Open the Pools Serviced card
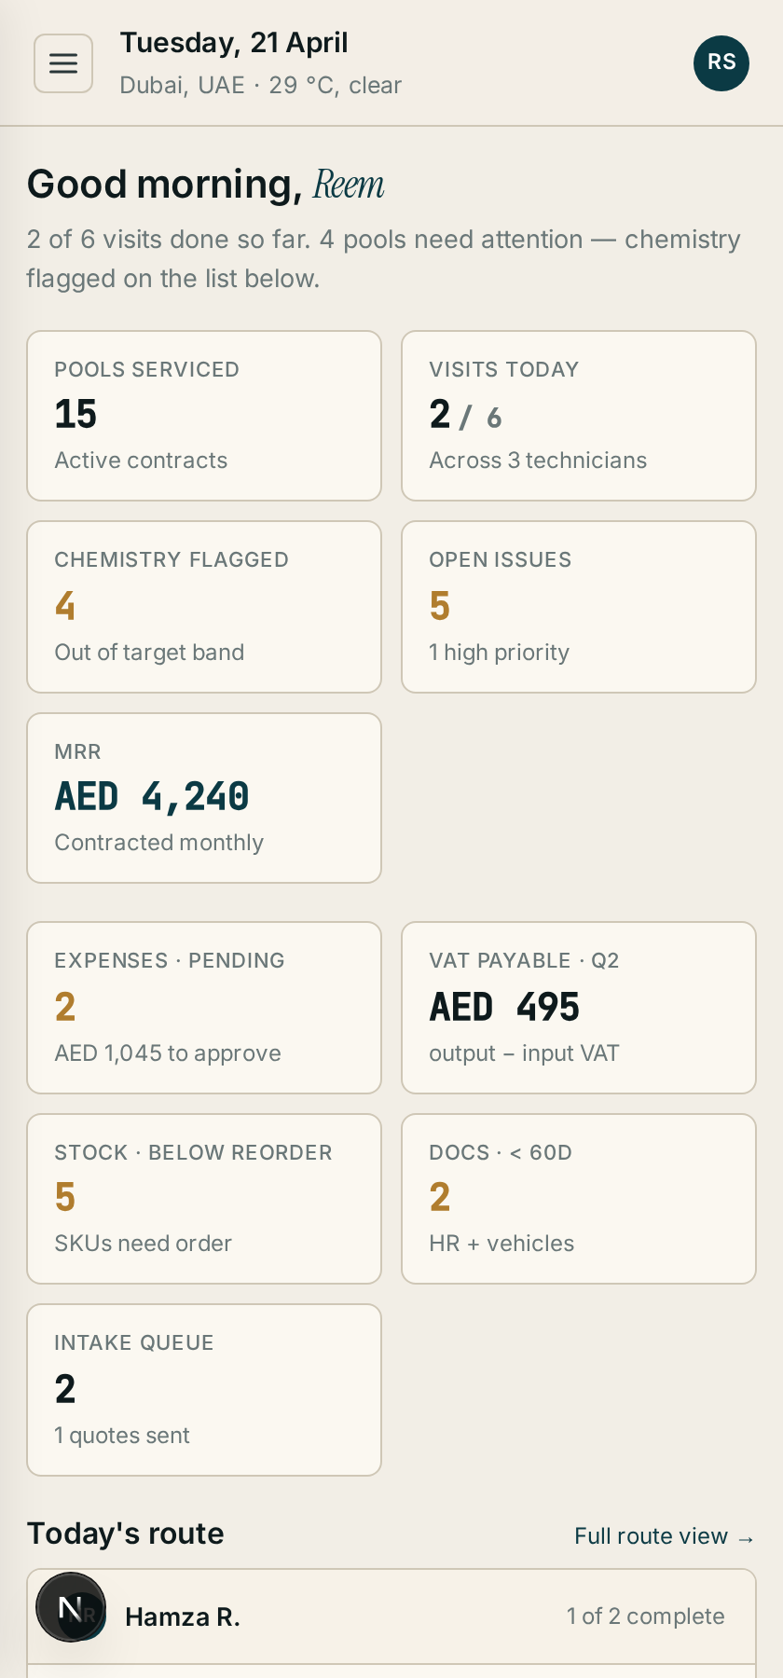 [x=204, y=416]
